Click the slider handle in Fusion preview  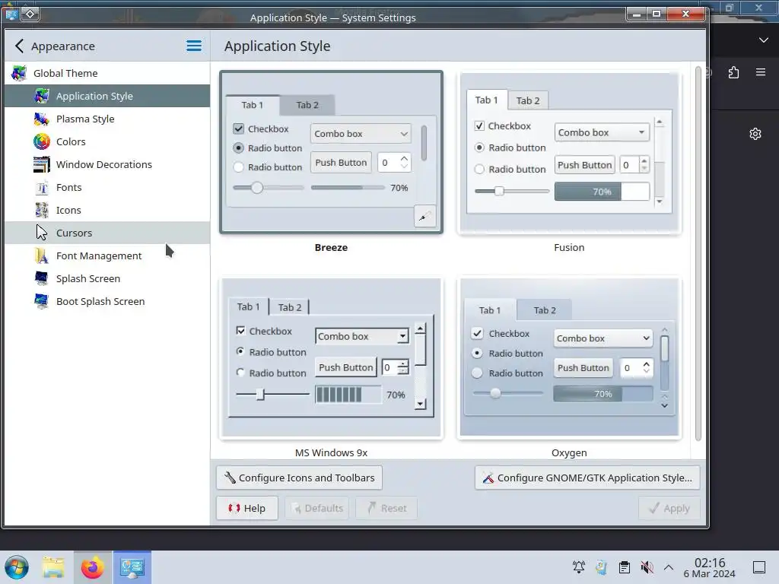(499, 191)
